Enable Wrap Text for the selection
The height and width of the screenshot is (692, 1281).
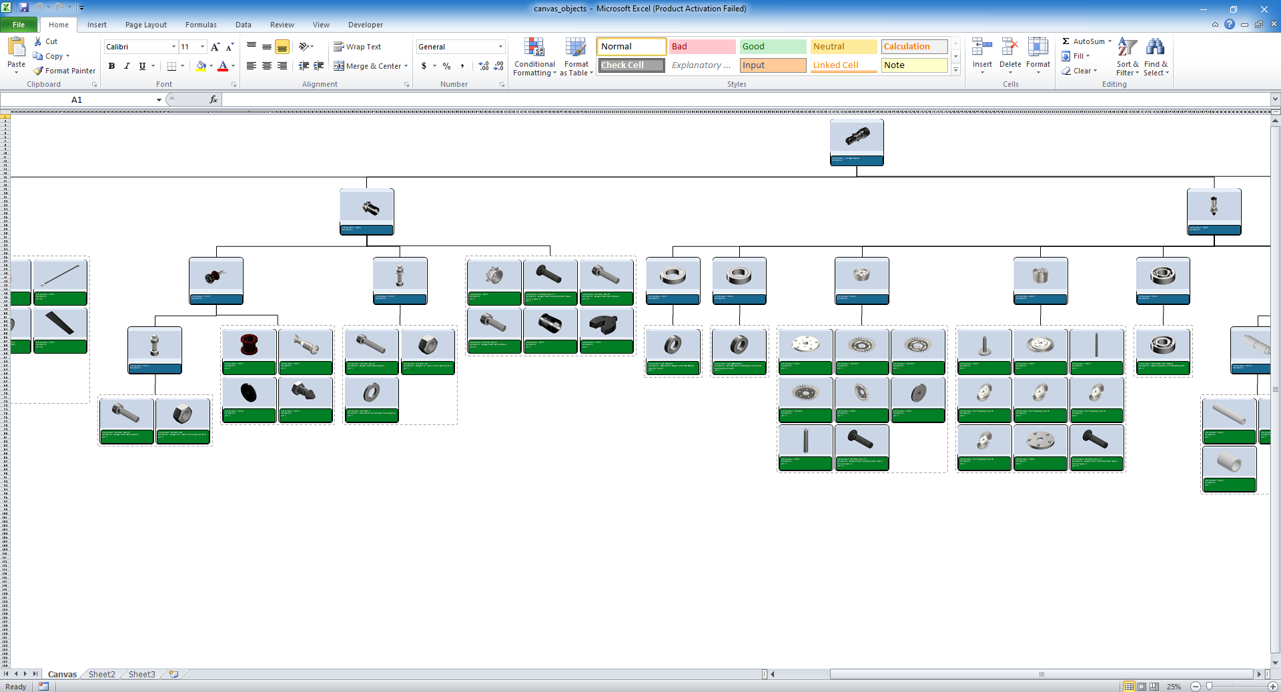(x=358, y=46)
